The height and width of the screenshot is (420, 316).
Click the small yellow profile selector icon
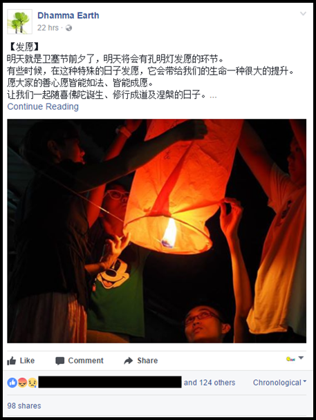[290, 359]
